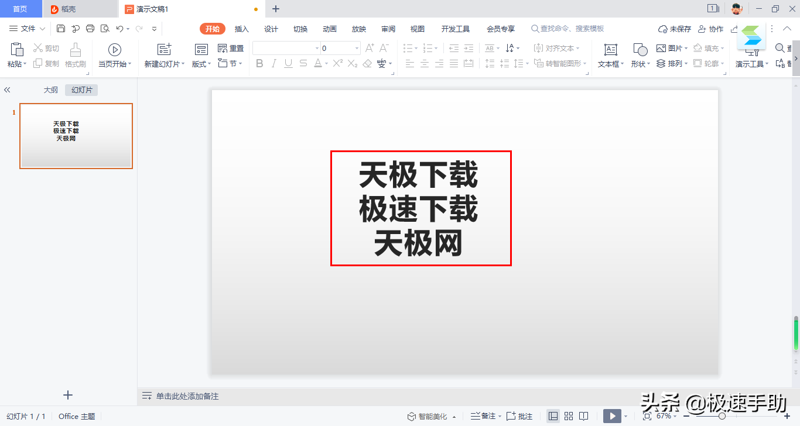800x426 pixels.
Task: Start slideshow with status bar play button
Action: [x=612, y=416]
